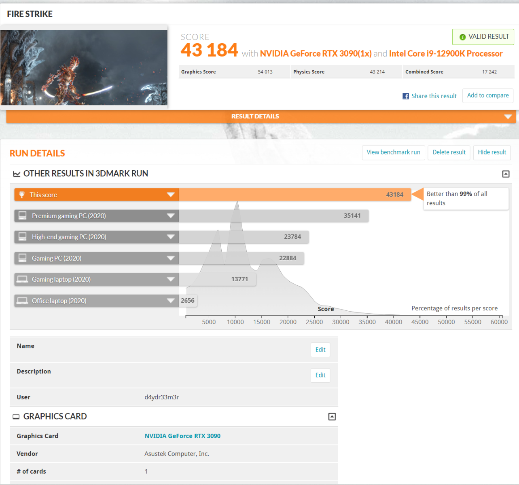Open the Gaming laptop (2020) dropdown arrow

tap(171, 279)
